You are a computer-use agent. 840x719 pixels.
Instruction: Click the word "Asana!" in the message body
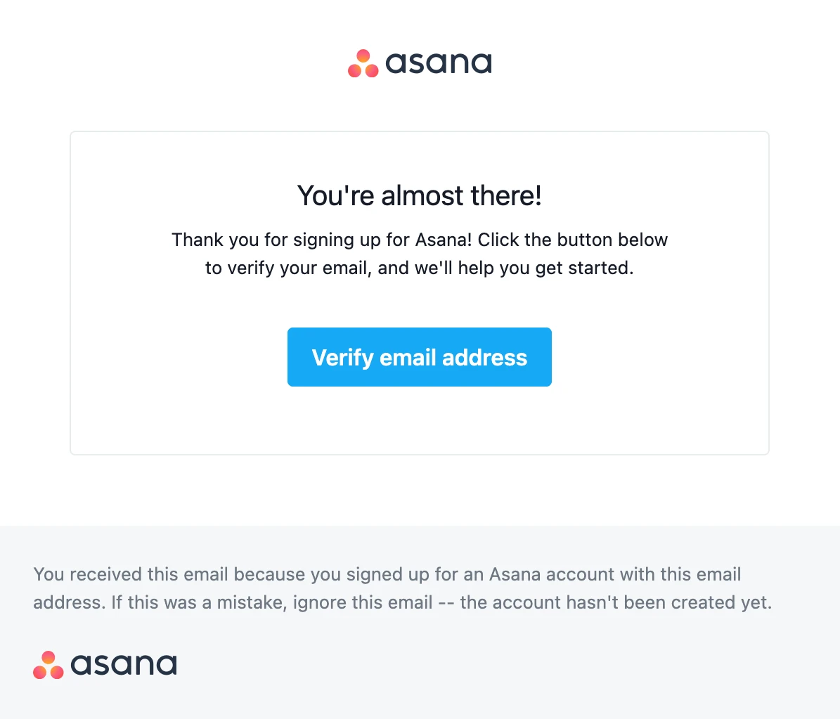pos(444,240)
